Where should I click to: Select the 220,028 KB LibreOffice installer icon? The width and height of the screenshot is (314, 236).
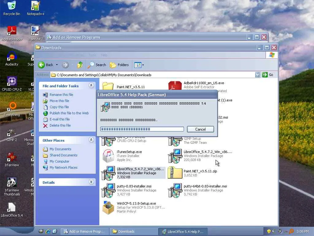click(x=175, y=156)
